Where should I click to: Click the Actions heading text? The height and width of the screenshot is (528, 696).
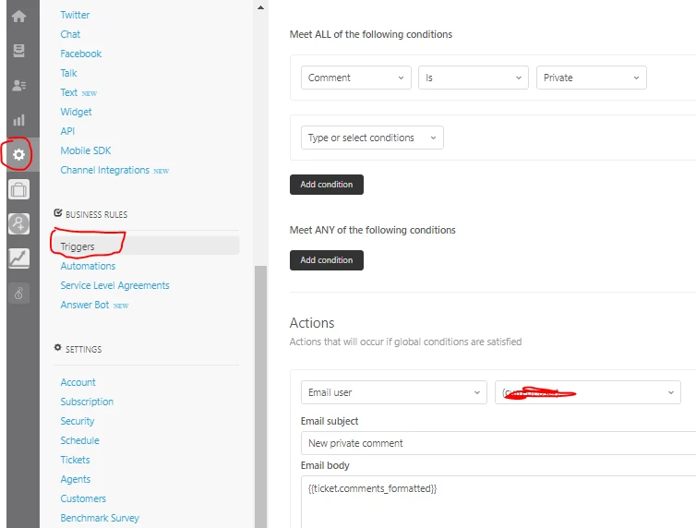click(x=312, y=322)
